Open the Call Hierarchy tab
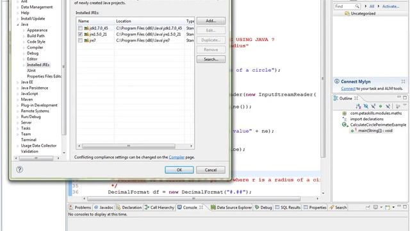This screenshot has height=231, width=410. click(160, 207)
